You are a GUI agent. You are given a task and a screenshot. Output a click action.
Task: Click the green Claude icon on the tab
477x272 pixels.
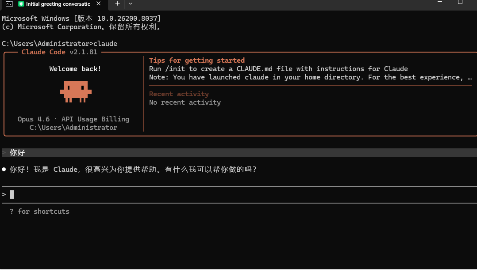pyautogui.click(x=21, y=4)
